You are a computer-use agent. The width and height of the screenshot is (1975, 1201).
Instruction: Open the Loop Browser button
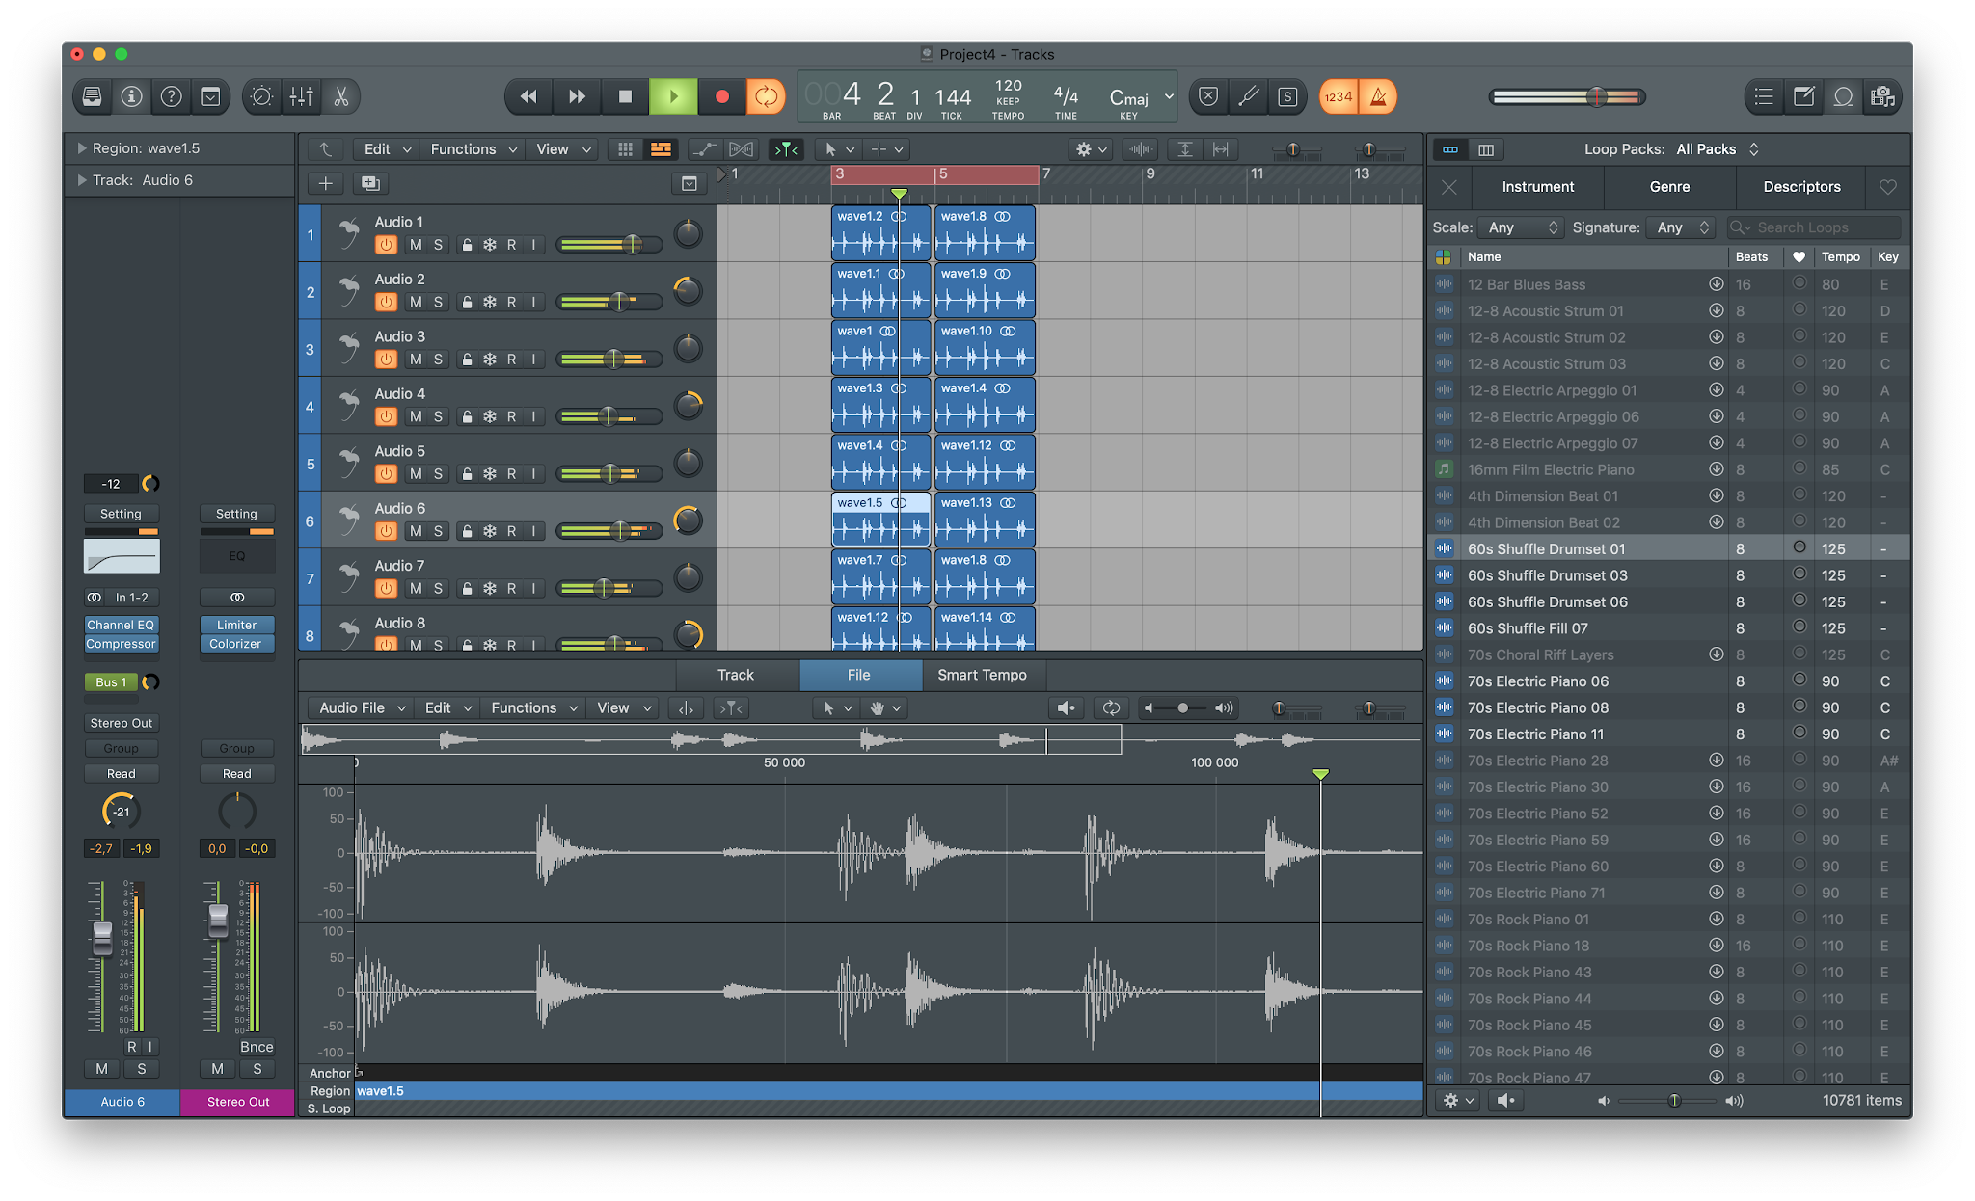click(x=1843, y=96)
